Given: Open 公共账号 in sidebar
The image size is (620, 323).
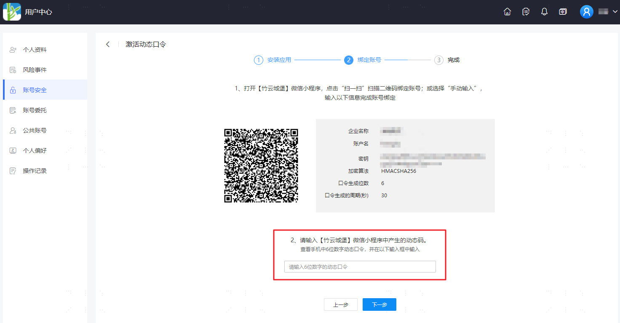Looking at the screenshot, I should [45, 130].
